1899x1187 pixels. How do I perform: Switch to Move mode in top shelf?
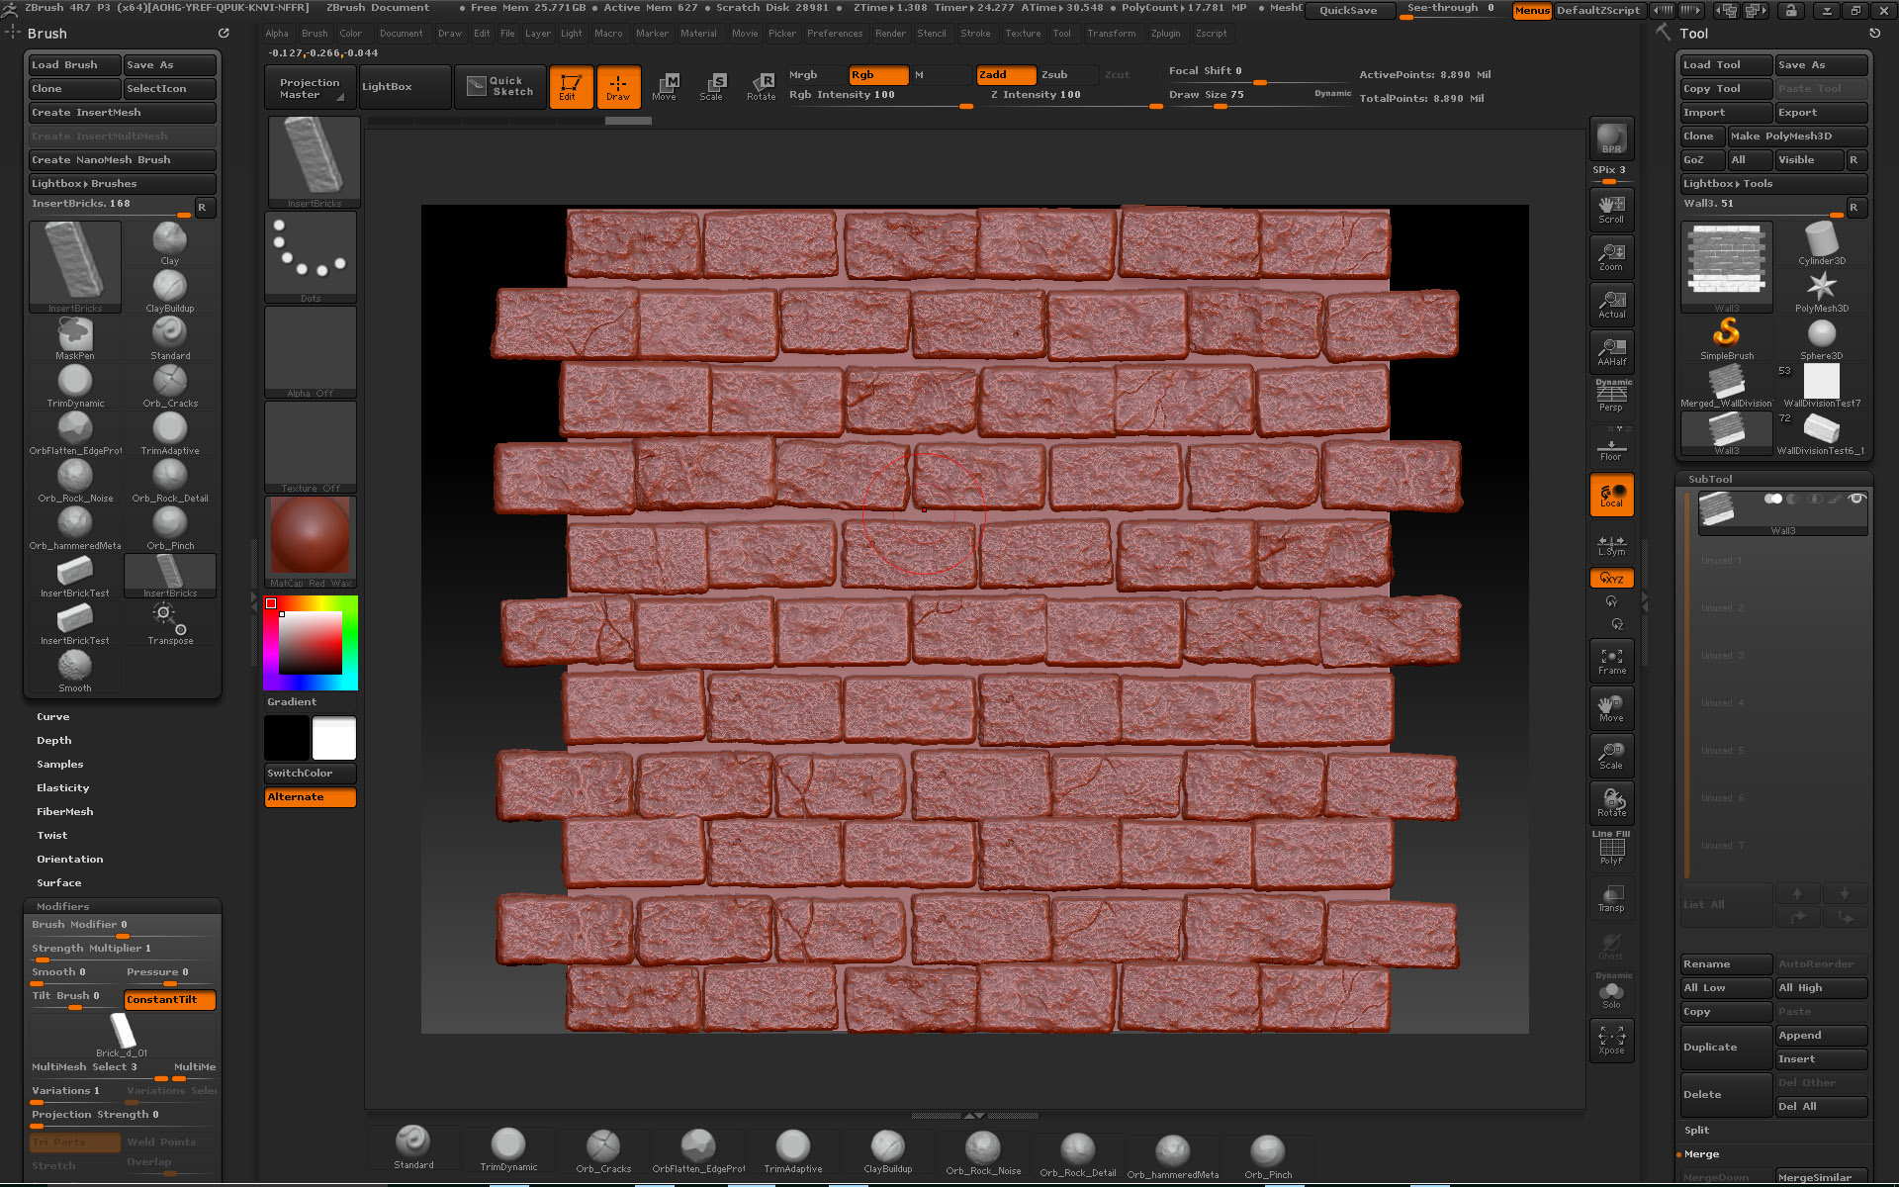[666, 87]
